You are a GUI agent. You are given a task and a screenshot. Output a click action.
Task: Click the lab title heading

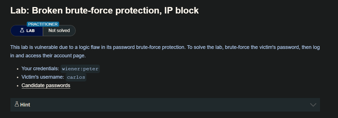click(104, 11)
